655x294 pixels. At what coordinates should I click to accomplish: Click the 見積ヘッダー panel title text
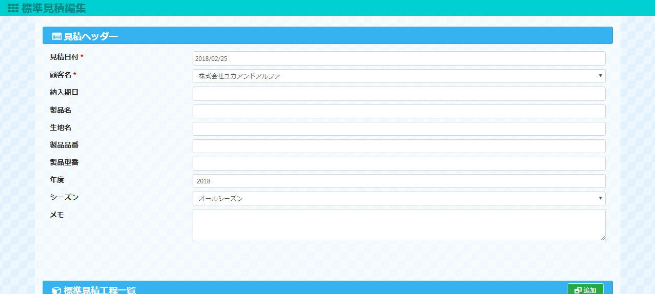tap(90, 36)
